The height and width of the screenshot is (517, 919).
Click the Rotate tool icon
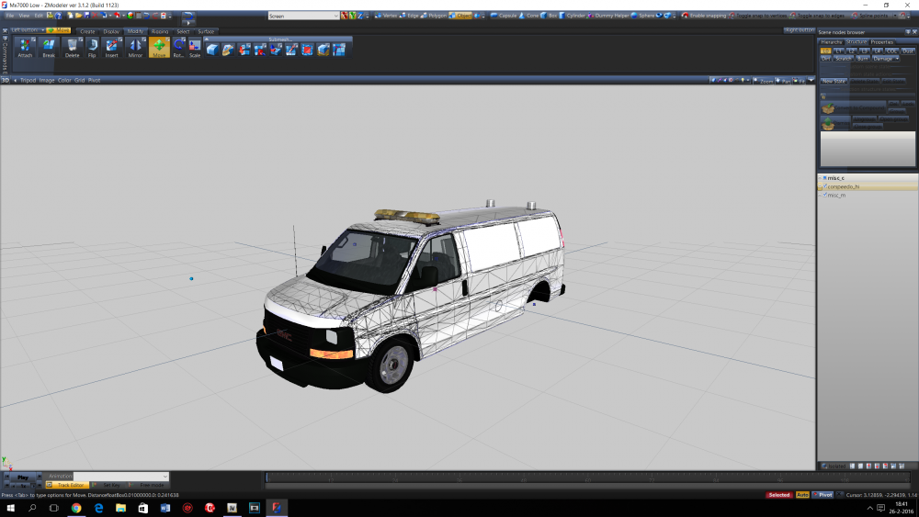178,48
